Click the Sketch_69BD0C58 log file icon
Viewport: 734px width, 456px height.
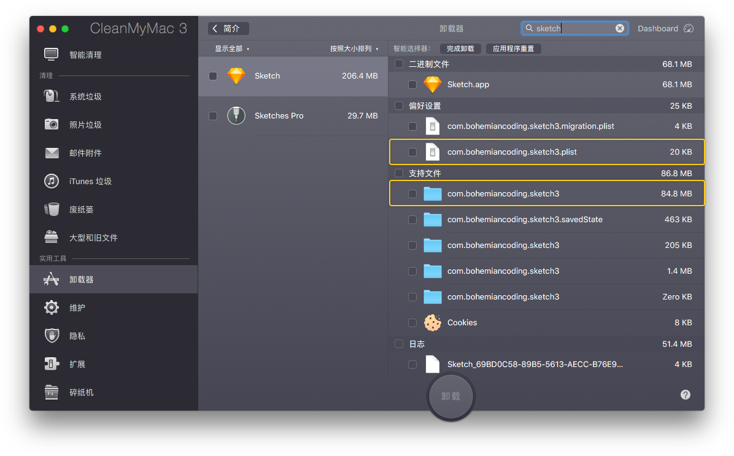[432, 364]
